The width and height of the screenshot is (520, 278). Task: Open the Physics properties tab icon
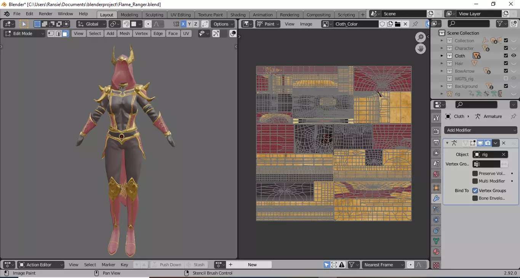pyautogui.click(x=436, y=220)
